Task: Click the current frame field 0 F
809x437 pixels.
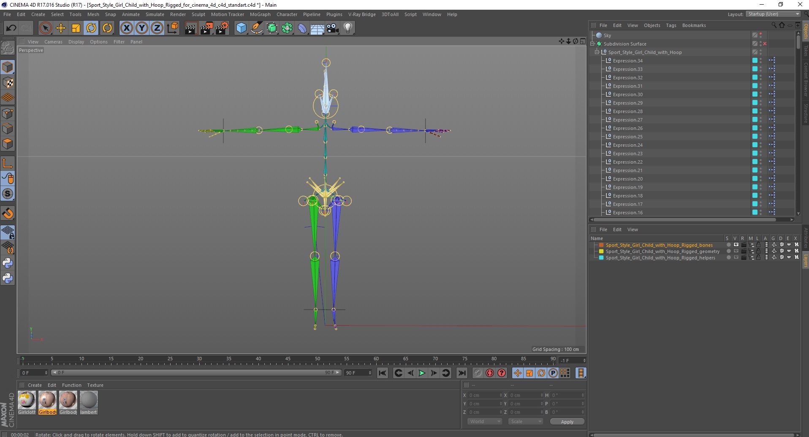Action: coord(34,373)
